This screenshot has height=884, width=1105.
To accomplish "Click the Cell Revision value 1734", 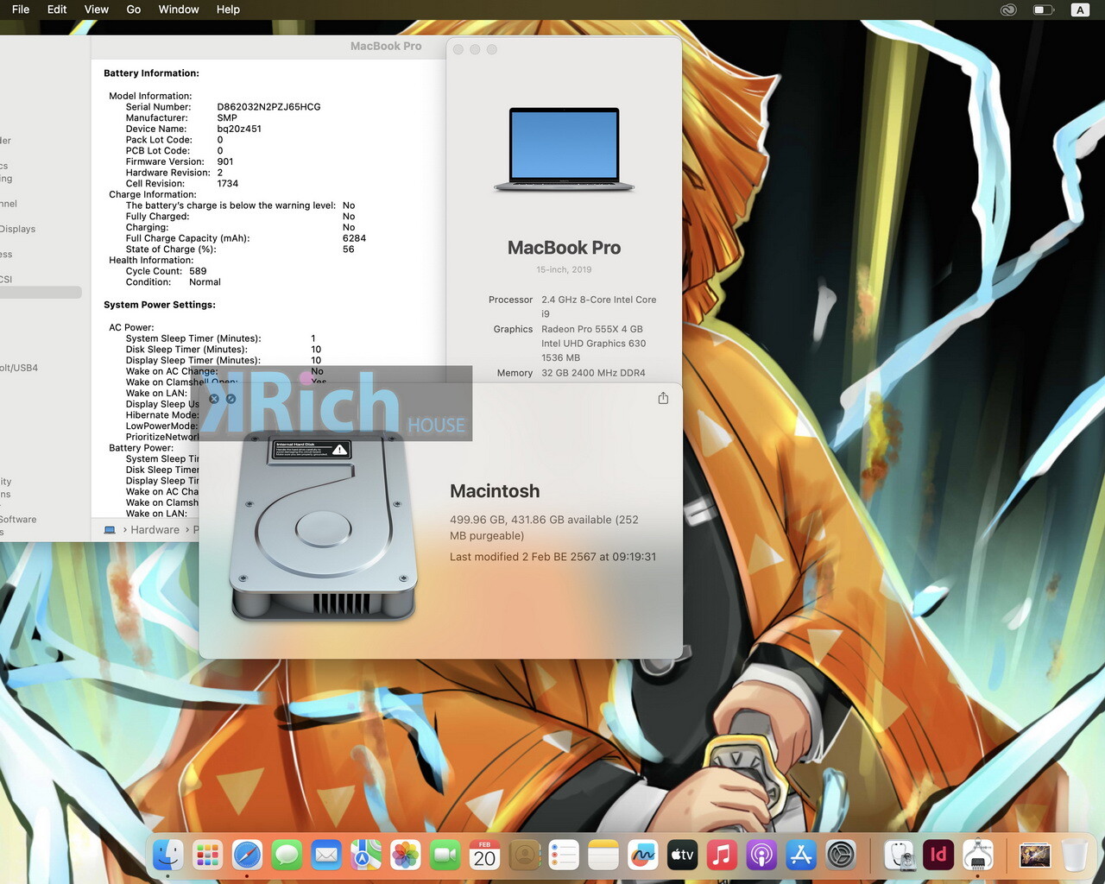I will [228, 184].
